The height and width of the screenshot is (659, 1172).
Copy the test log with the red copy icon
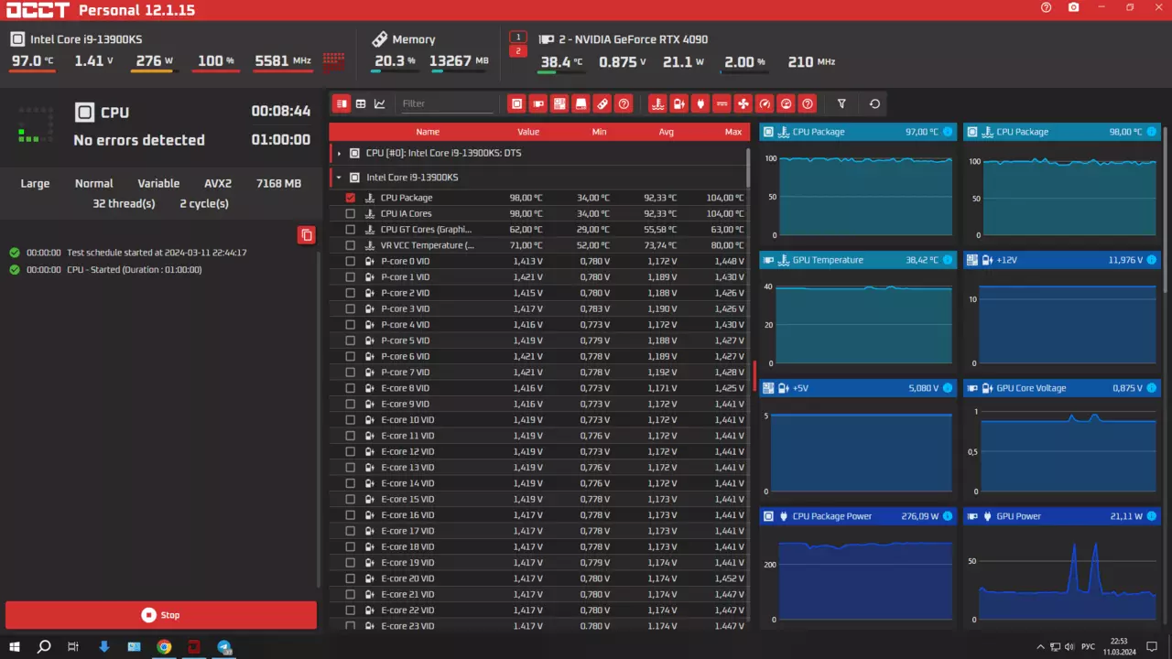(307, 235)
